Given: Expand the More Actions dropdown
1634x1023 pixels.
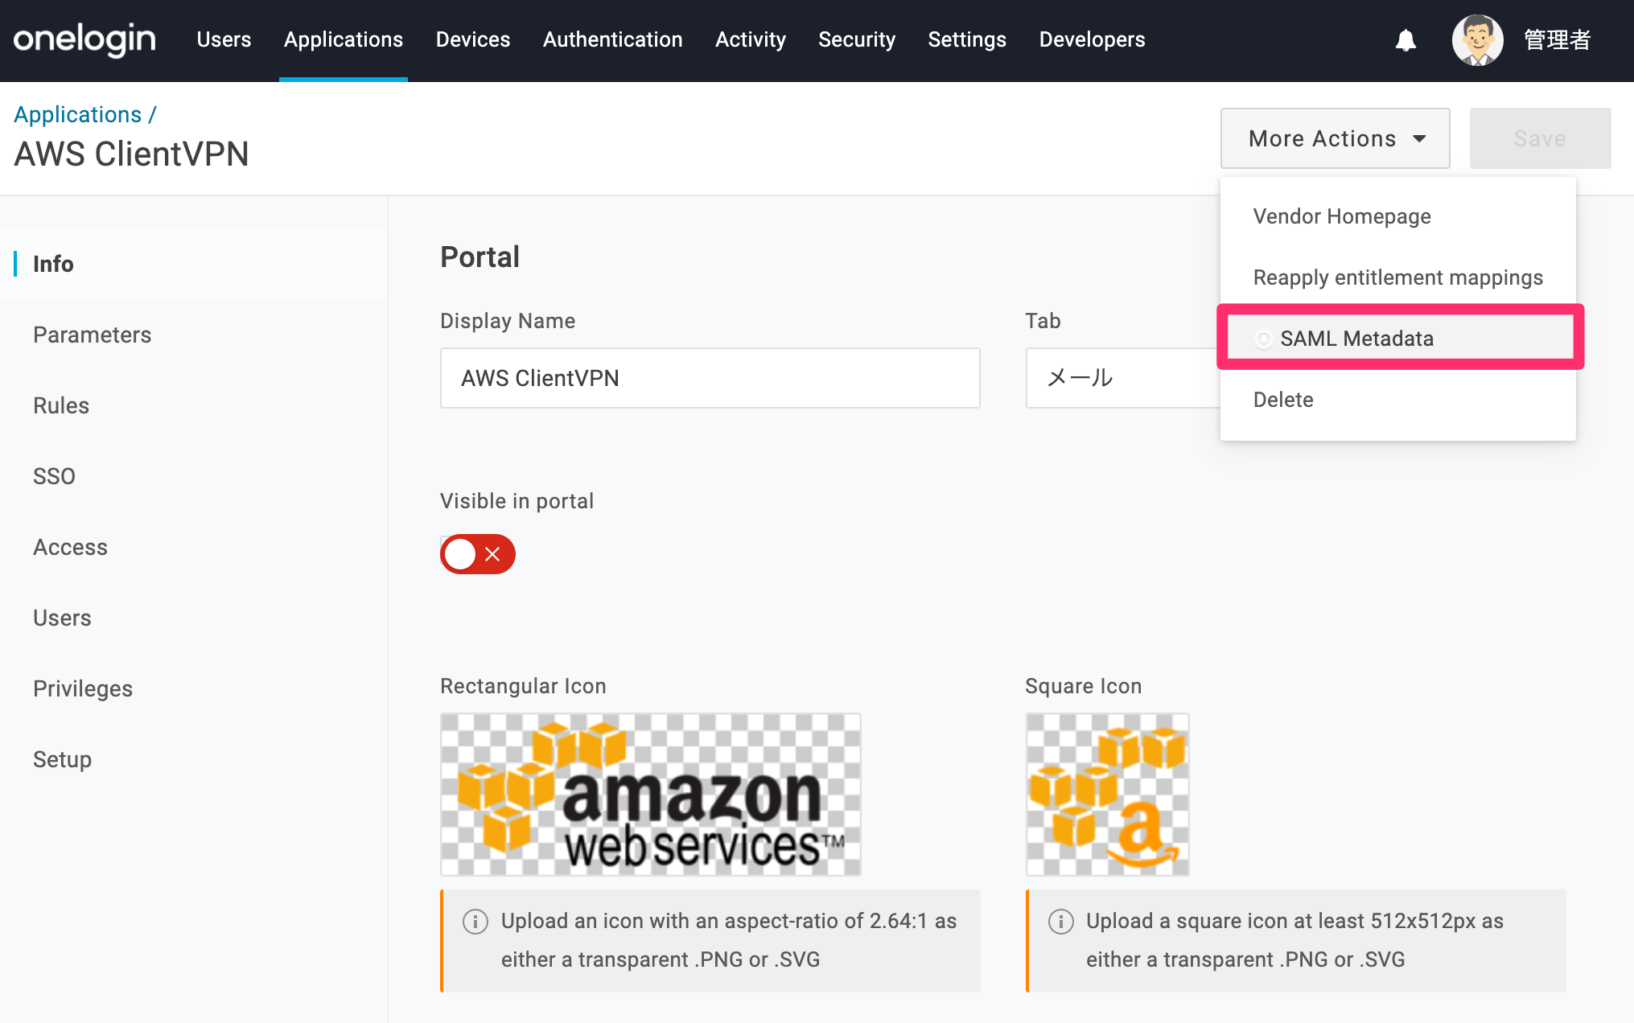Looking at the screenshot, I should [x=1336, y=138].
